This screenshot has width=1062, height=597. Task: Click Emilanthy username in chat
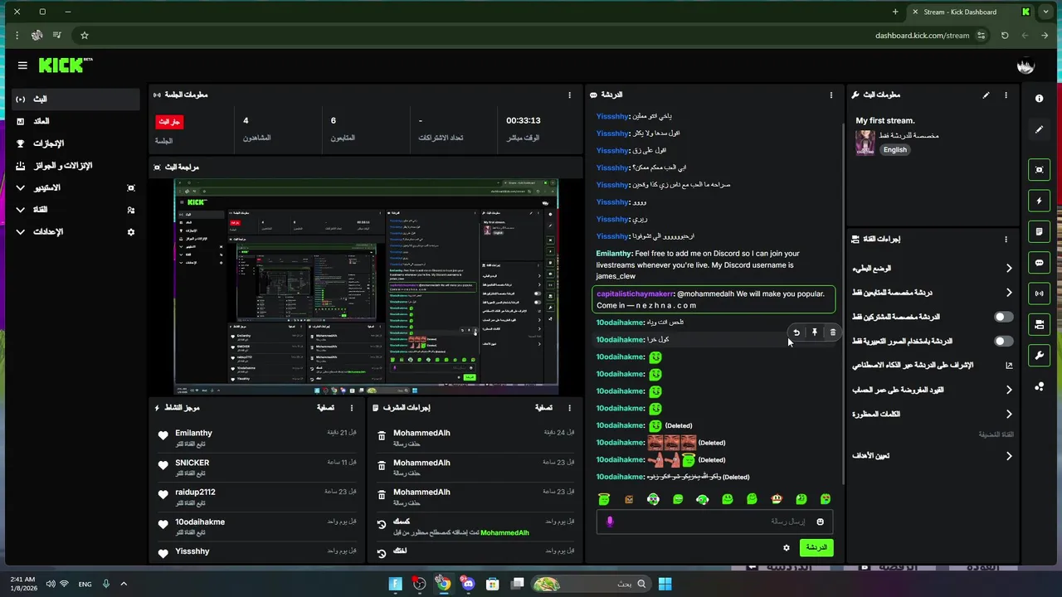pyautogui.click(x=614, y=254)
